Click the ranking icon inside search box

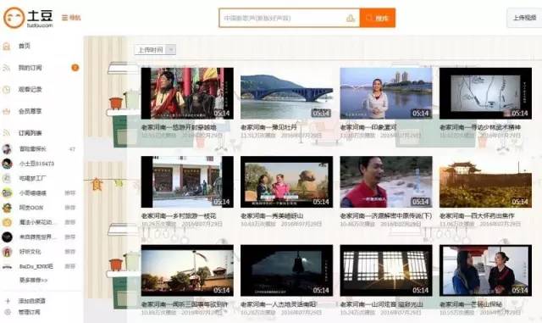(351, 18)
